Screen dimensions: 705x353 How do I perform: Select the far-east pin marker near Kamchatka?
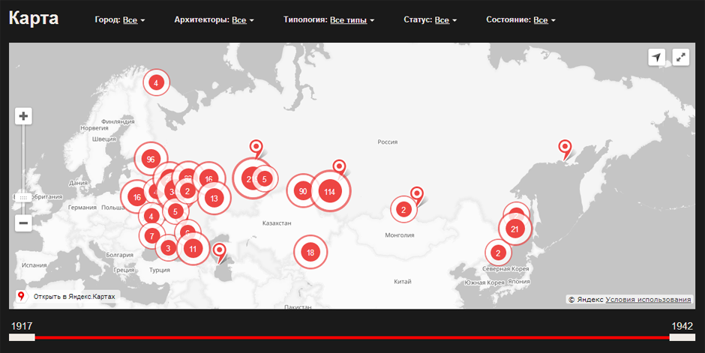tap(565, 148)
